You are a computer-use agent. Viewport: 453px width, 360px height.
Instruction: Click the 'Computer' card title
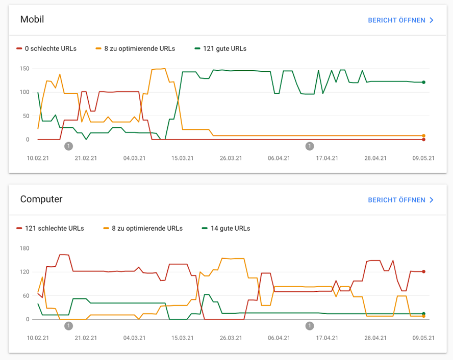click(x=41, y=199)
